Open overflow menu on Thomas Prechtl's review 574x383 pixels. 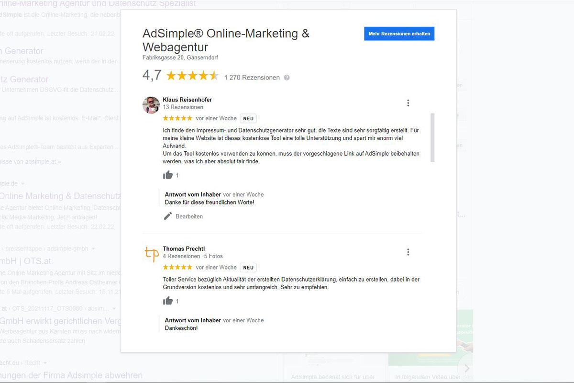(x=408, y=252)
